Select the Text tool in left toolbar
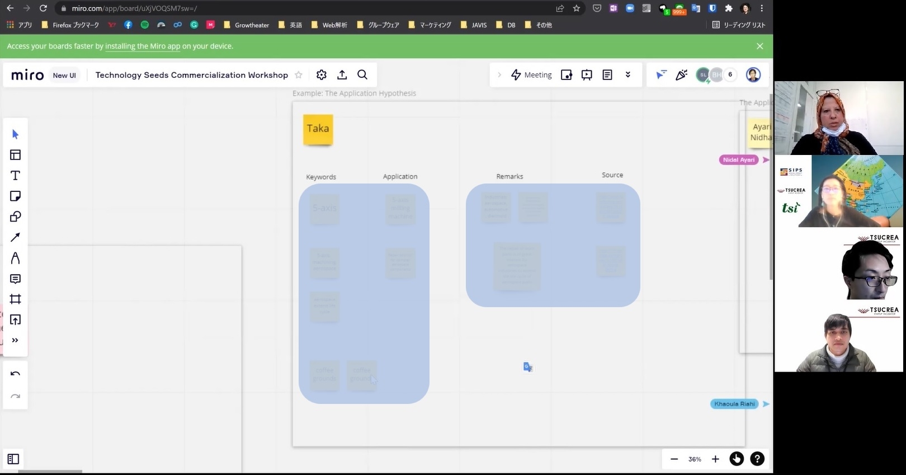Screen dimensions: 906x475 [x=15, y=176]
